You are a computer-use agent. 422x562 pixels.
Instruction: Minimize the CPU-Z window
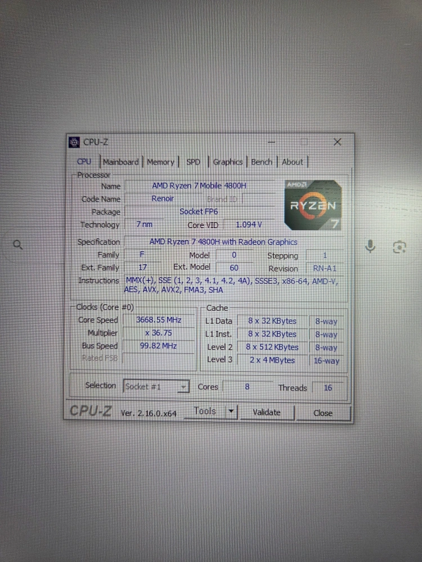point(271,142)
